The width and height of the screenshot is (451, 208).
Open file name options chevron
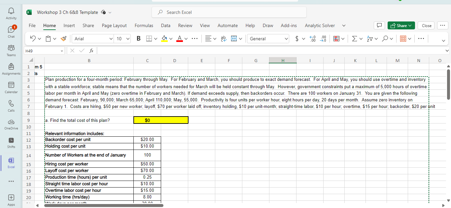(110, 13)
